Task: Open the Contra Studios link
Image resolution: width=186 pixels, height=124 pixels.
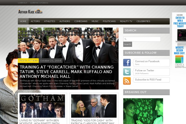Action: [39, 3]
